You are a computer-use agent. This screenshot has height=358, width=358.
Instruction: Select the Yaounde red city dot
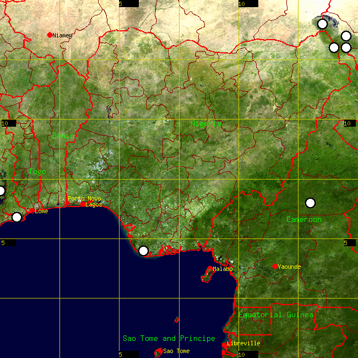275,266
